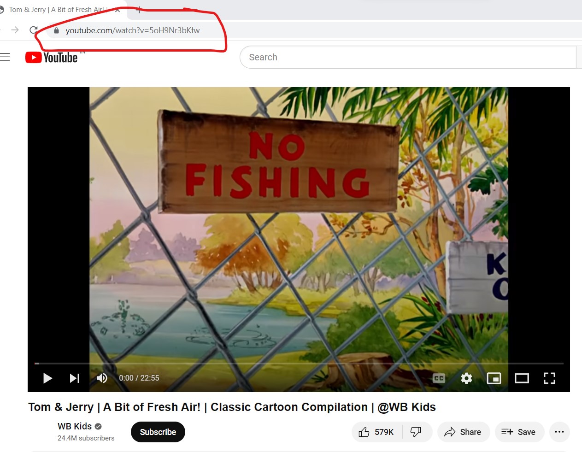Switch to theater mode

pos(522,378)
